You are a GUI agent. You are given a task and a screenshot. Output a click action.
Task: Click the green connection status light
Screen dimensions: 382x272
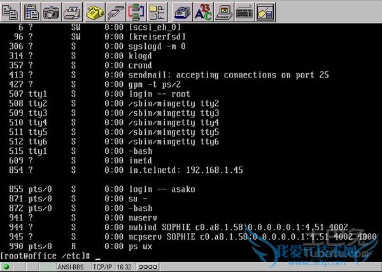tap(6, 267)
